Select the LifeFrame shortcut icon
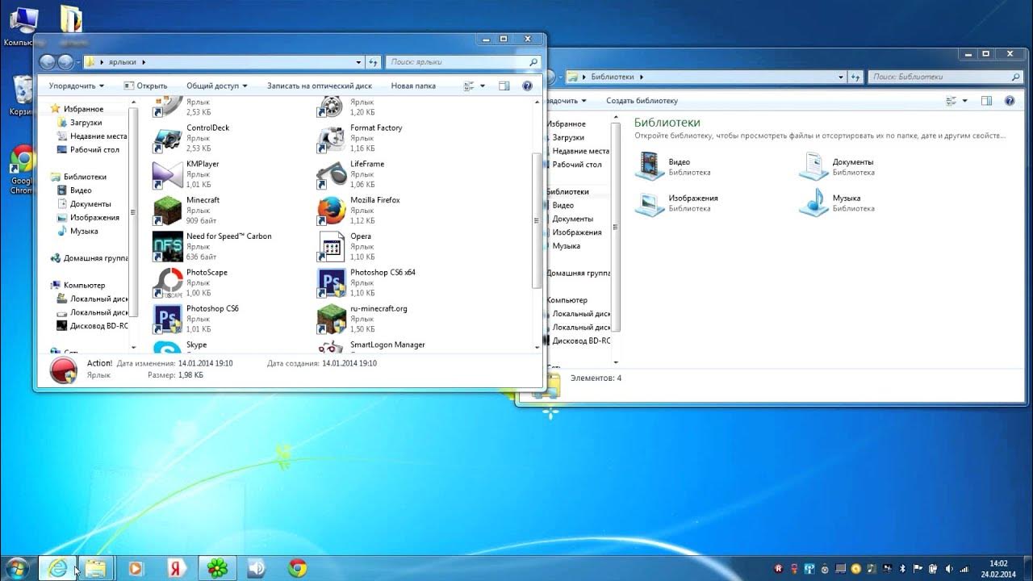This screenshot has height=581, width=1033. pyautogui.click(x=332, y=175)
